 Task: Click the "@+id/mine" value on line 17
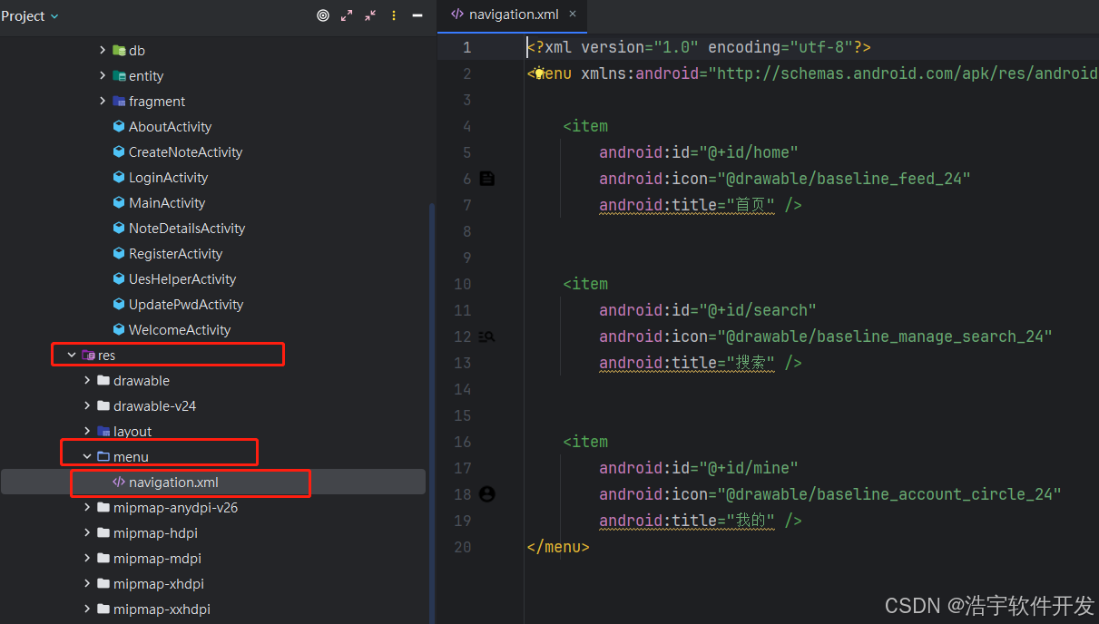coord(749,468)
